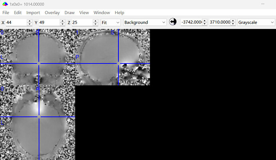Open the Import menu

coord(33,12)
